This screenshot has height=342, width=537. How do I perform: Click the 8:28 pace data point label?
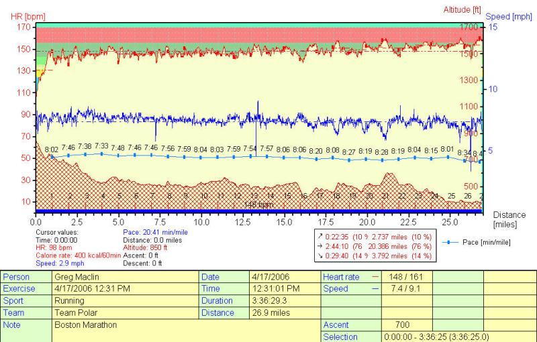pos(381,152)
